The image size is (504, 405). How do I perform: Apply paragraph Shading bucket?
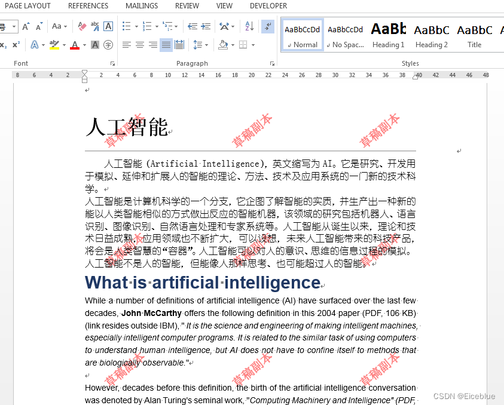pos(223,45)
